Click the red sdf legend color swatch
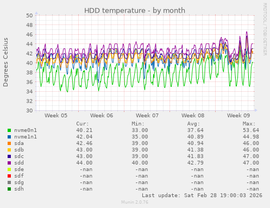This screenshot has height=208, width=270. (x=9, y=176)
